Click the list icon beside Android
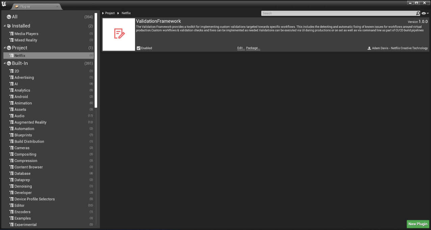This screenshot has height=230, width=431. 11,97
